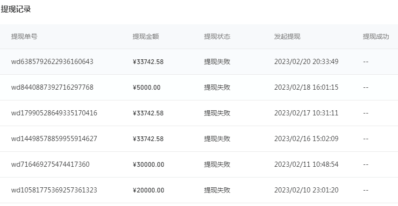The width and height of the screenshot is (398, 206).
Task: Select withdrawal order wd14498578859955914627
Action: click(54, 139)
